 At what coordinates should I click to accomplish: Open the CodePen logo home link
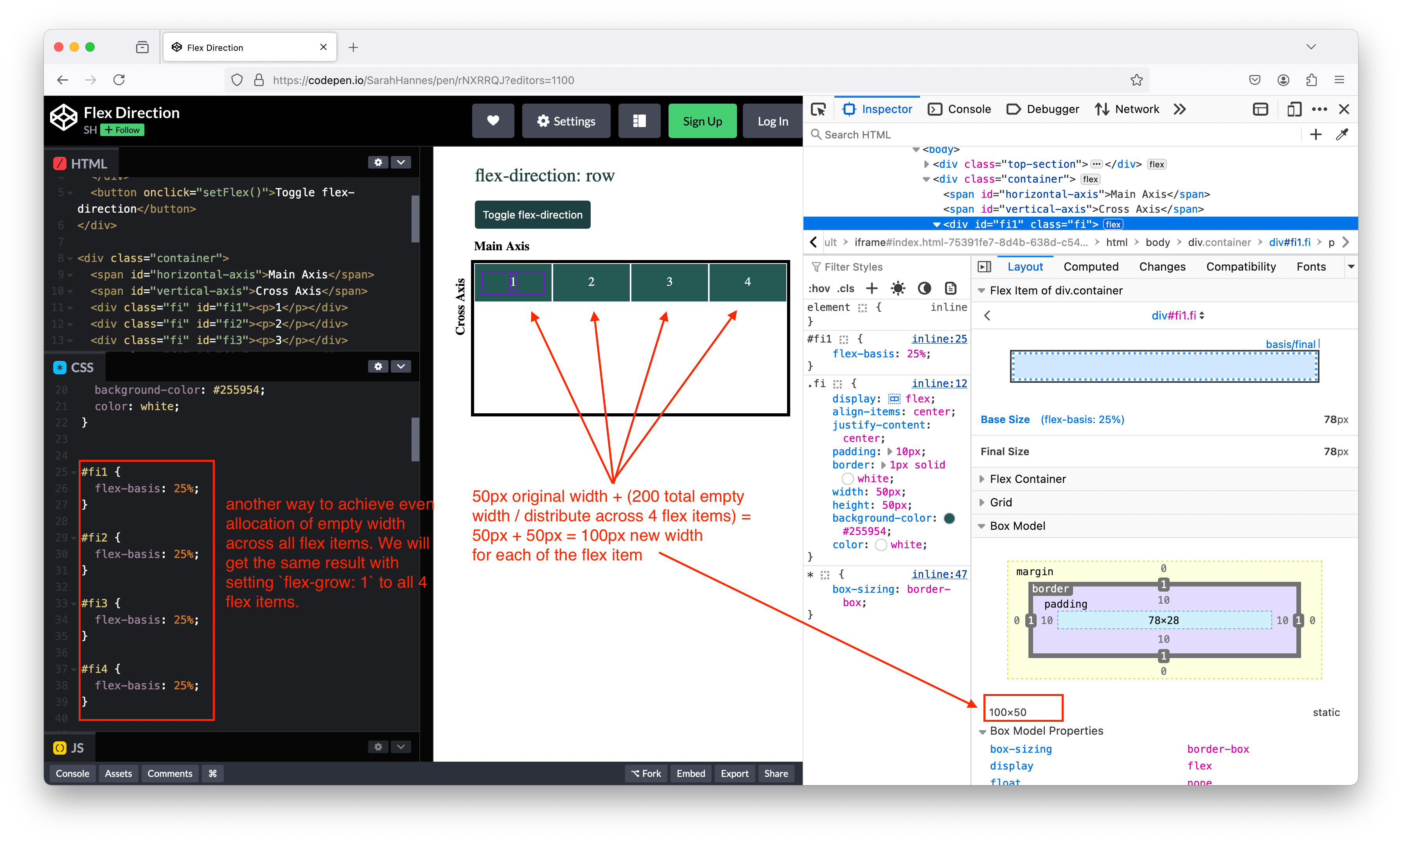click(64, 118)
